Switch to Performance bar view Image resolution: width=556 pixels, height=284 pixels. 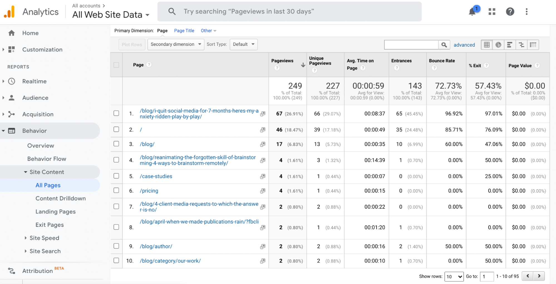[510, 45]
